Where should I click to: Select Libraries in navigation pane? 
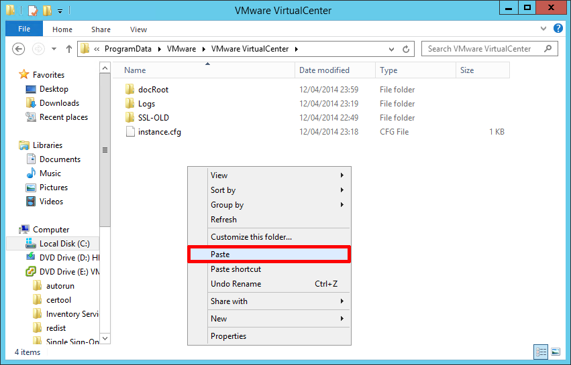(48, 145)
